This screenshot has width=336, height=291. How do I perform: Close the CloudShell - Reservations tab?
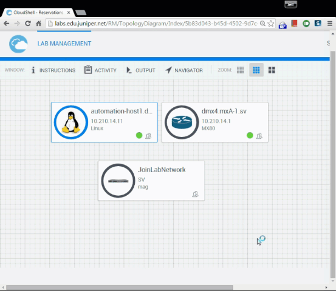pyautogui.click(x=69, y=13)
